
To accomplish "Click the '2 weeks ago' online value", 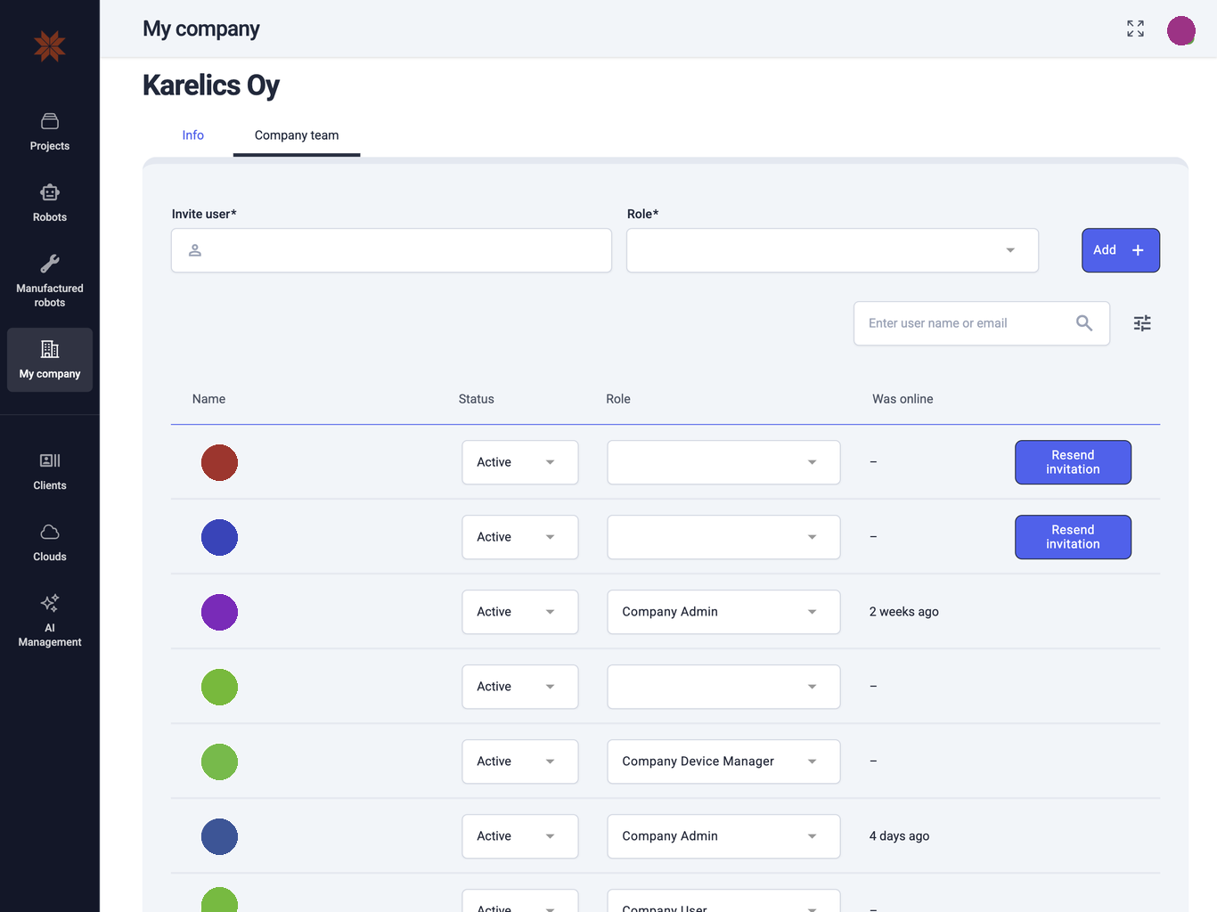I will [904, 612].
